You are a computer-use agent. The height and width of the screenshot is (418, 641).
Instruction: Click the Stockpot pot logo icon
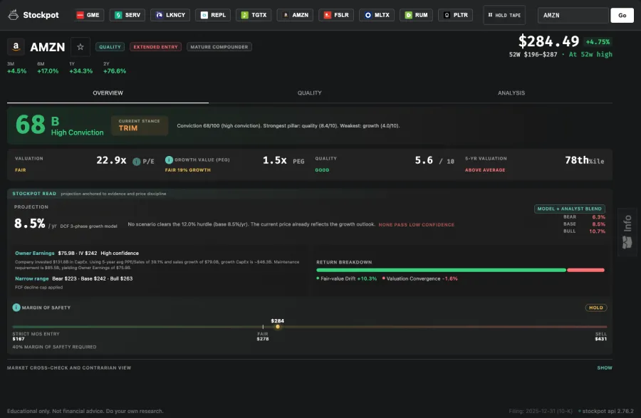click(13, 15)
